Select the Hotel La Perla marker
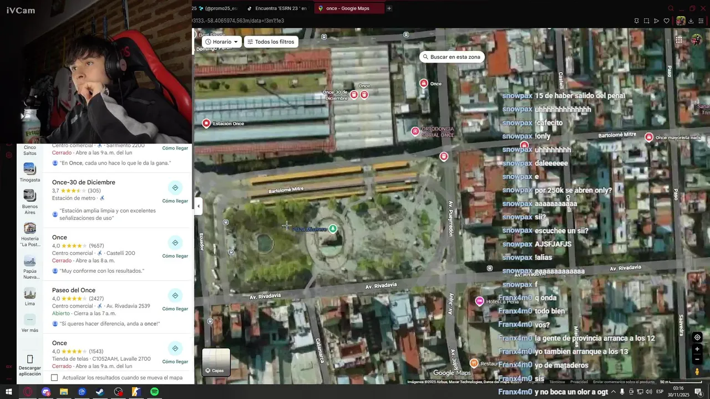Screen dimensions: 710x399 point(480,301)
